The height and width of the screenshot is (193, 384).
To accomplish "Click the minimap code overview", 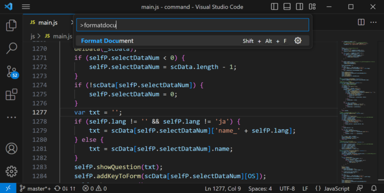I will click(x=359, y=111).
